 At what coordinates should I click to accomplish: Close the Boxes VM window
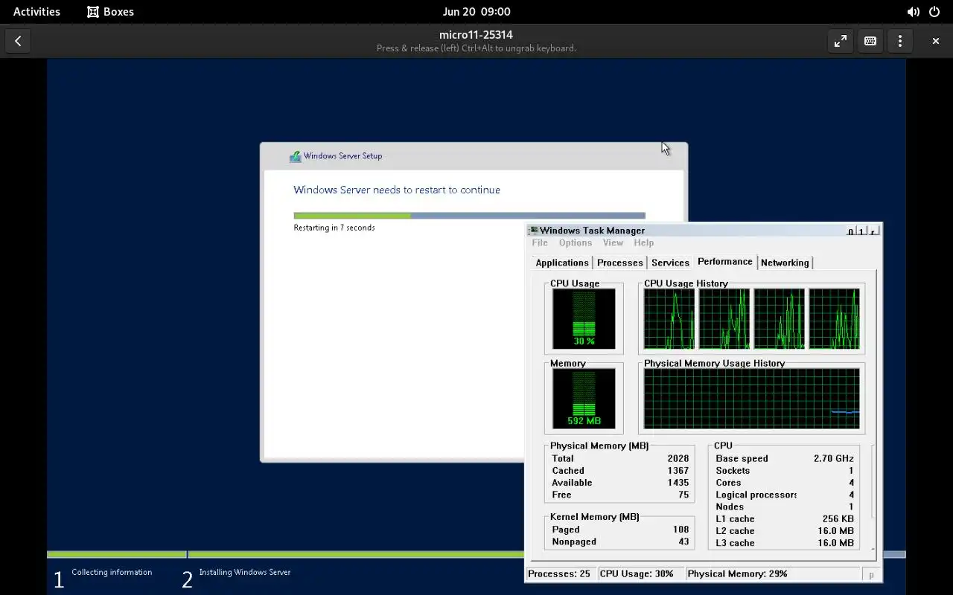coord(936,41)
